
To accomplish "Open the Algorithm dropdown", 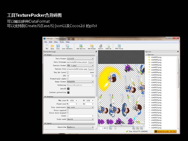I will tap(80, 127).
